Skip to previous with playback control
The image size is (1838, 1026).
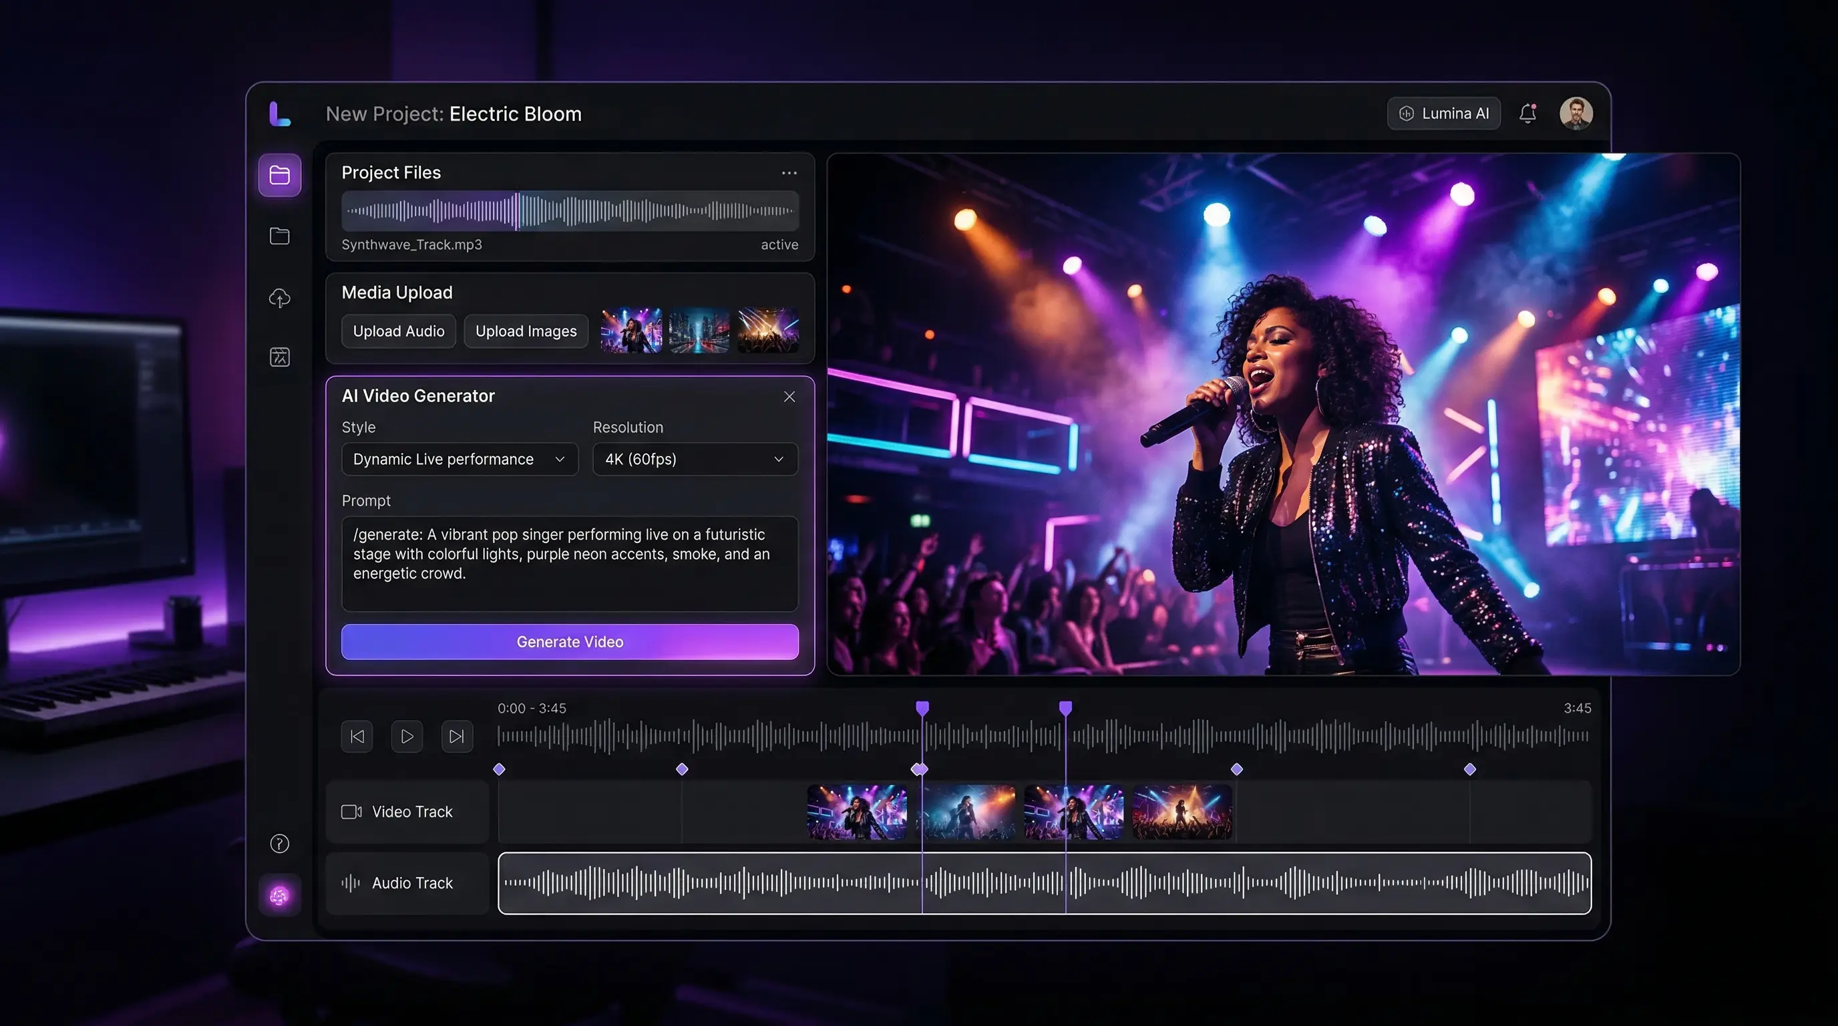tap(357, 736)
